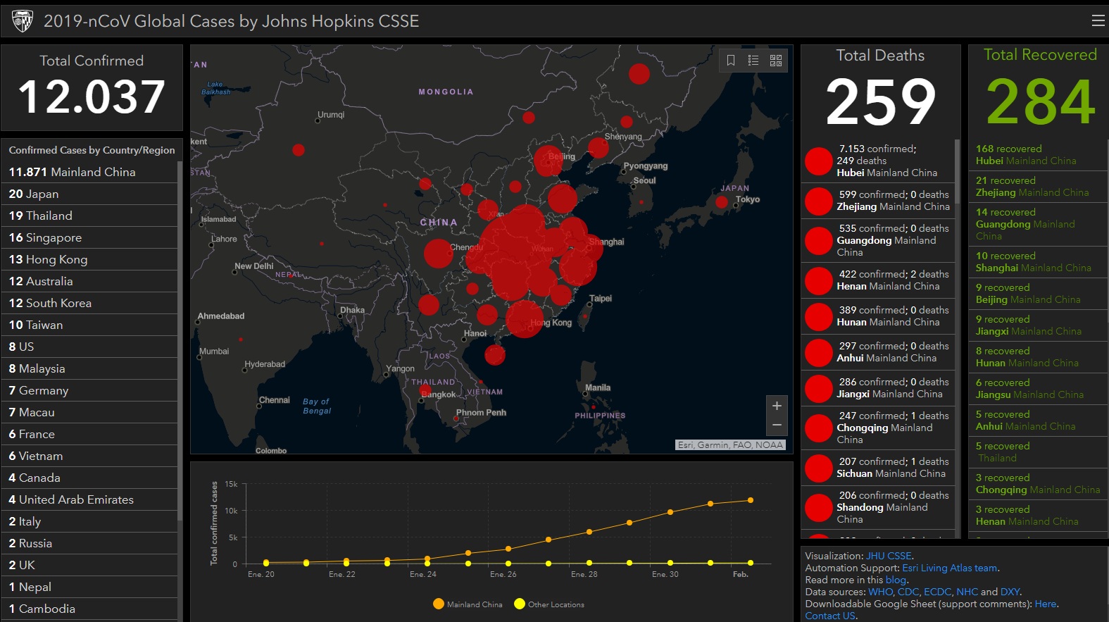The width and height of the screenshot is (1109, 622).
Task: Open the hamburger menu at top right
Action: click(1098, 21)
